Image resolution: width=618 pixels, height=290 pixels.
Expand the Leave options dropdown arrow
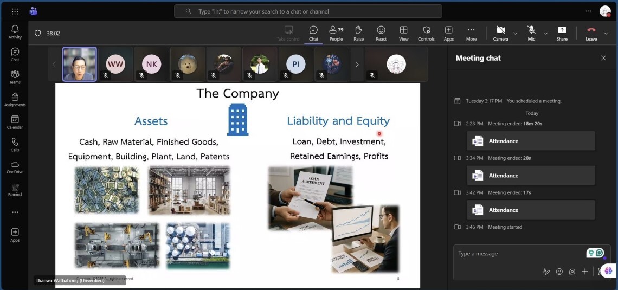[606, 33]
